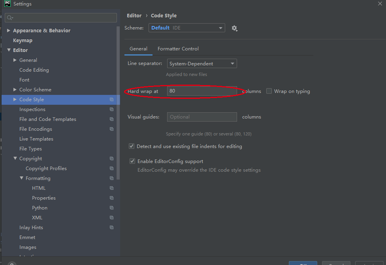The width and height of the screenshot is (386, 265).
Task: Click the OK button
Action: coord(303,263)
